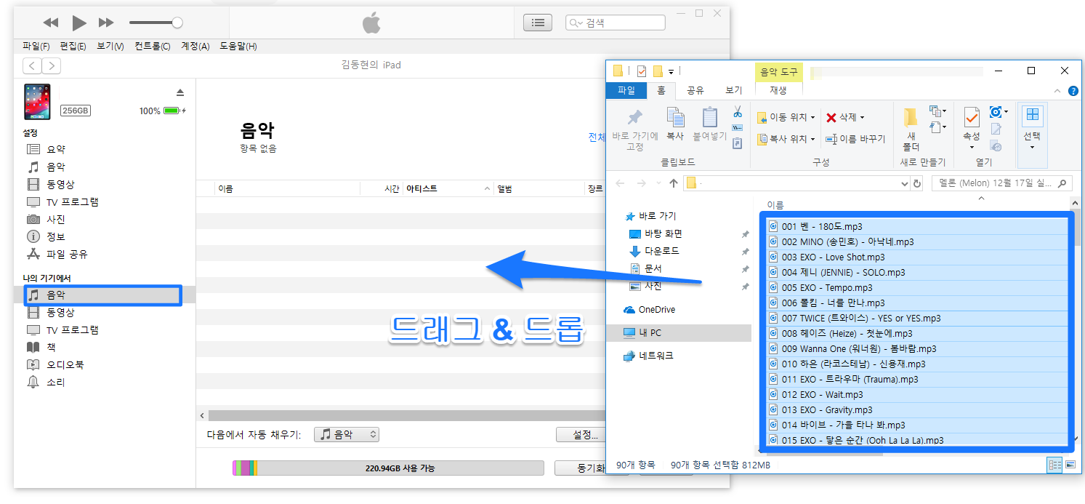Sort by the 앨범 column header
This screenshot has width=1085, height=504.
coord(538,188)
